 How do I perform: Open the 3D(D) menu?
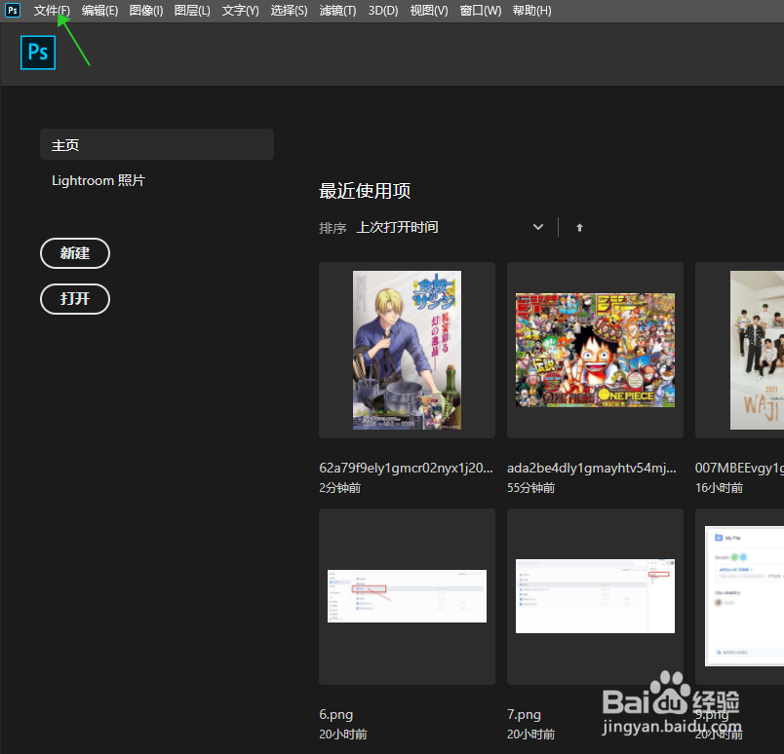pos(383,11)
